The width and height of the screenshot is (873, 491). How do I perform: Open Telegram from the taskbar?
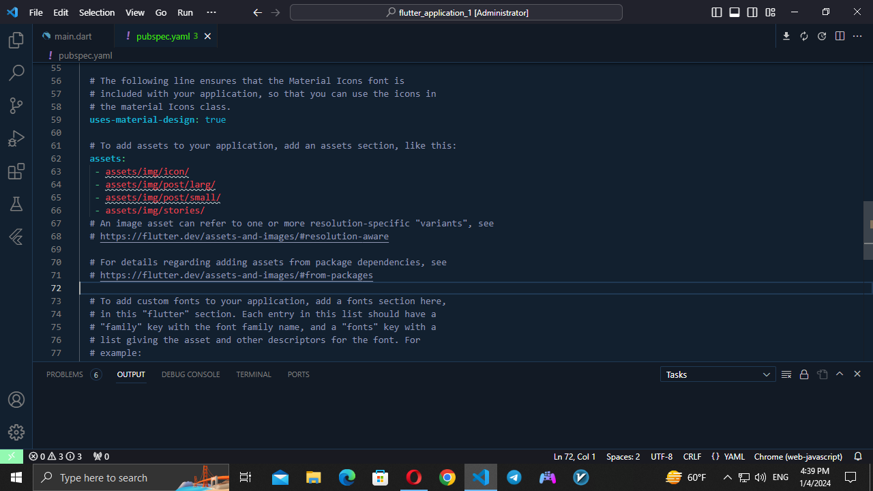(514, 477)
